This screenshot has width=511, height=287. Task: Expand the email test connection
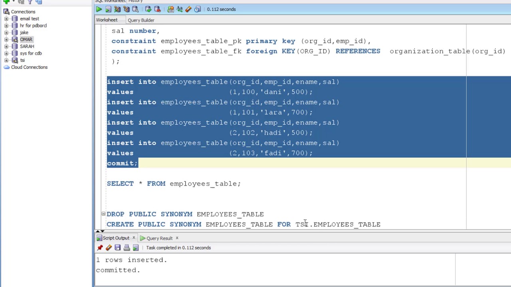coord(6,19)
